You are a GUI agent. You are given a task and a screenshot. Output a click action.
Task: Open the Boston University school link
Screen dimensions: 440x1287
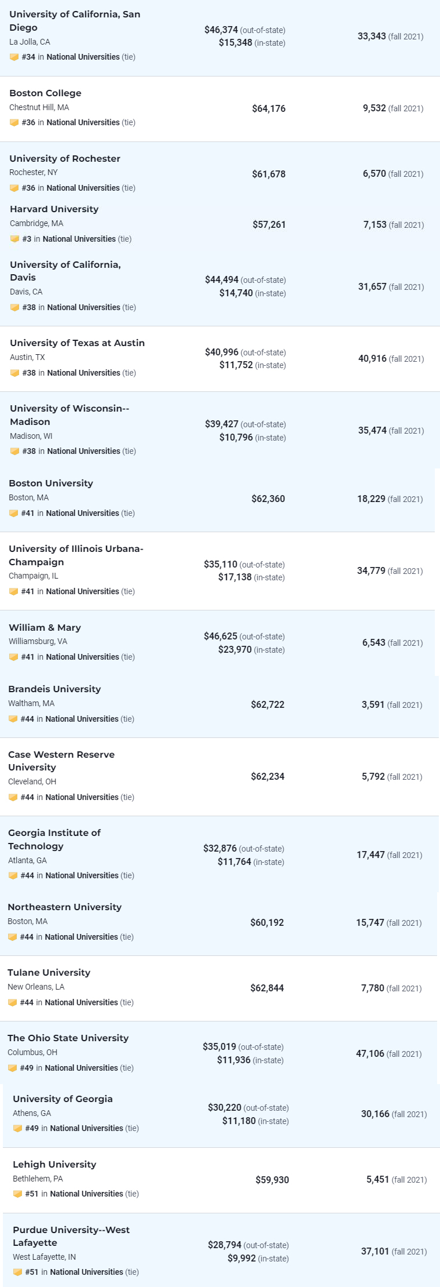50,483
